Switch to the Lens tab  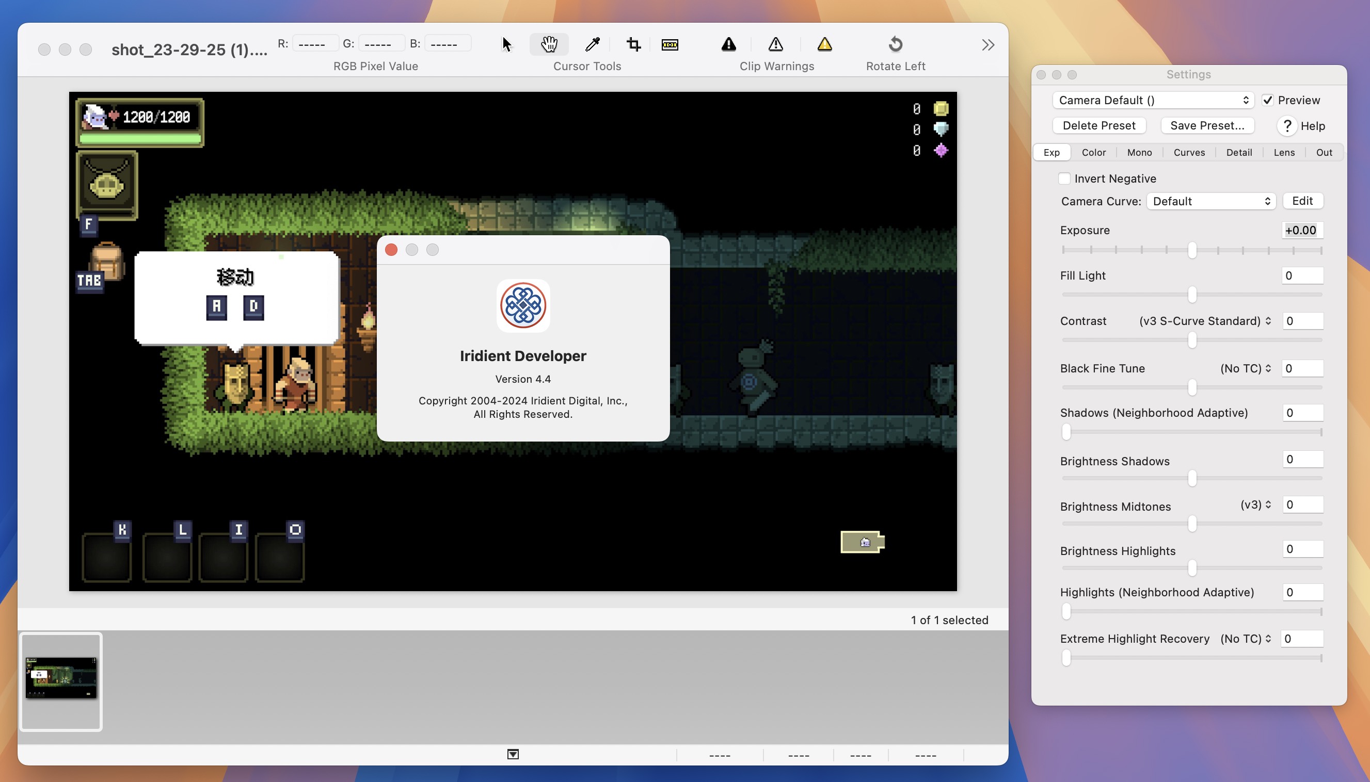[1284, 153]
